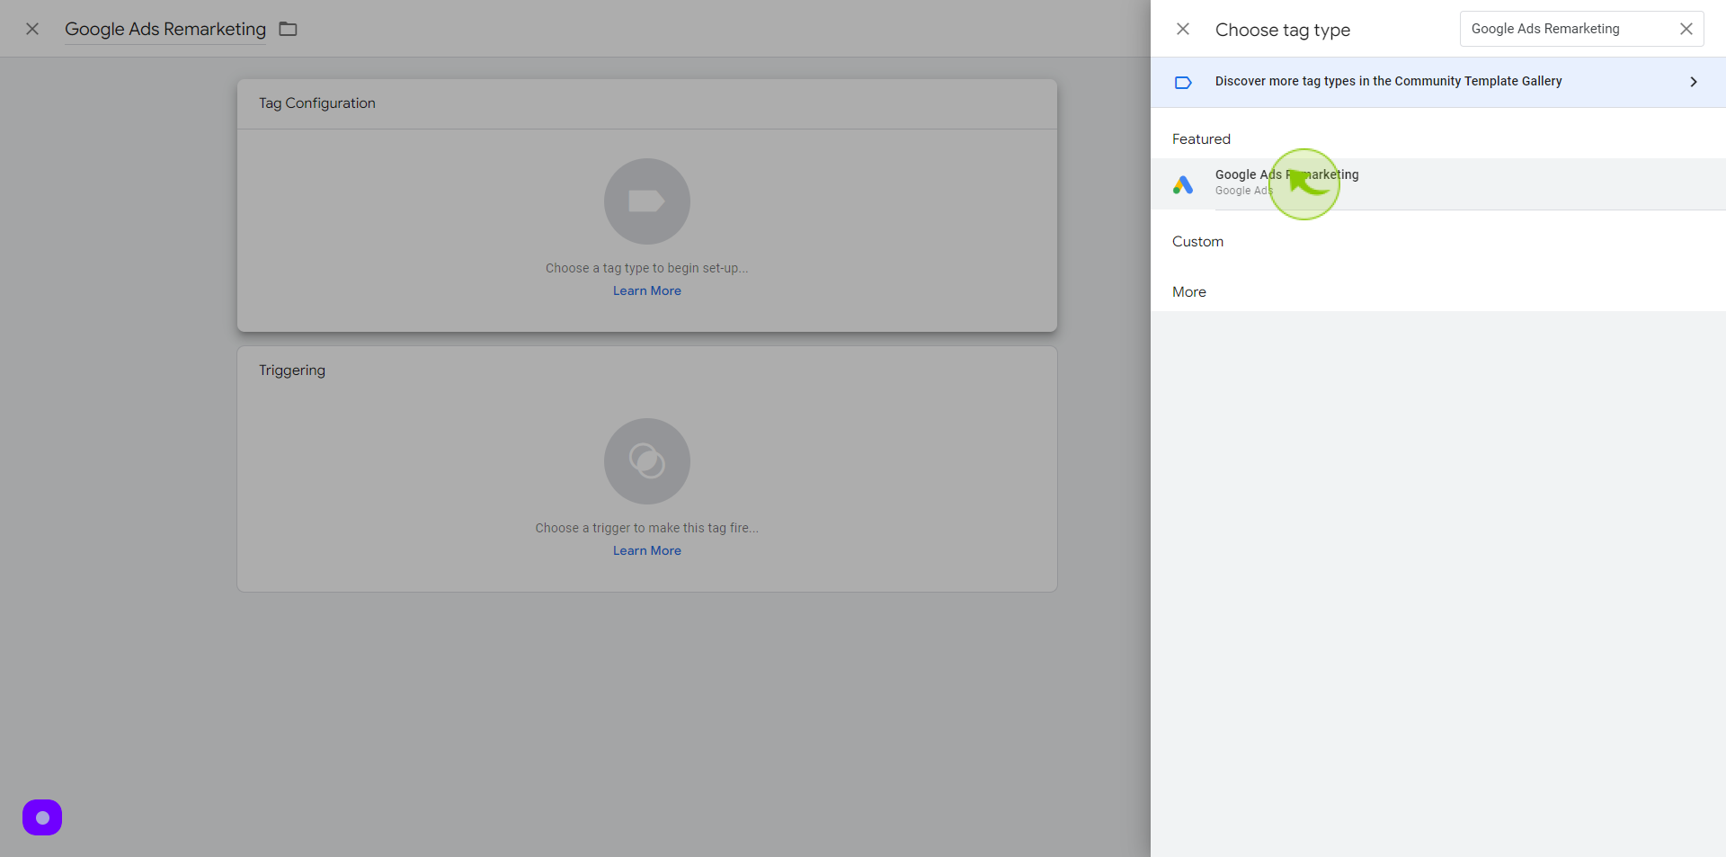
Task: Click the purple recorder button
Action: point(42,817)
